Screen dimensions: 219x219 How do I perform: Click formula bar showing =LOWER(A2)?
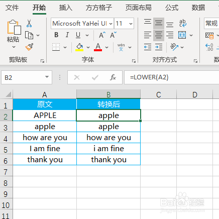click(172, 77)
